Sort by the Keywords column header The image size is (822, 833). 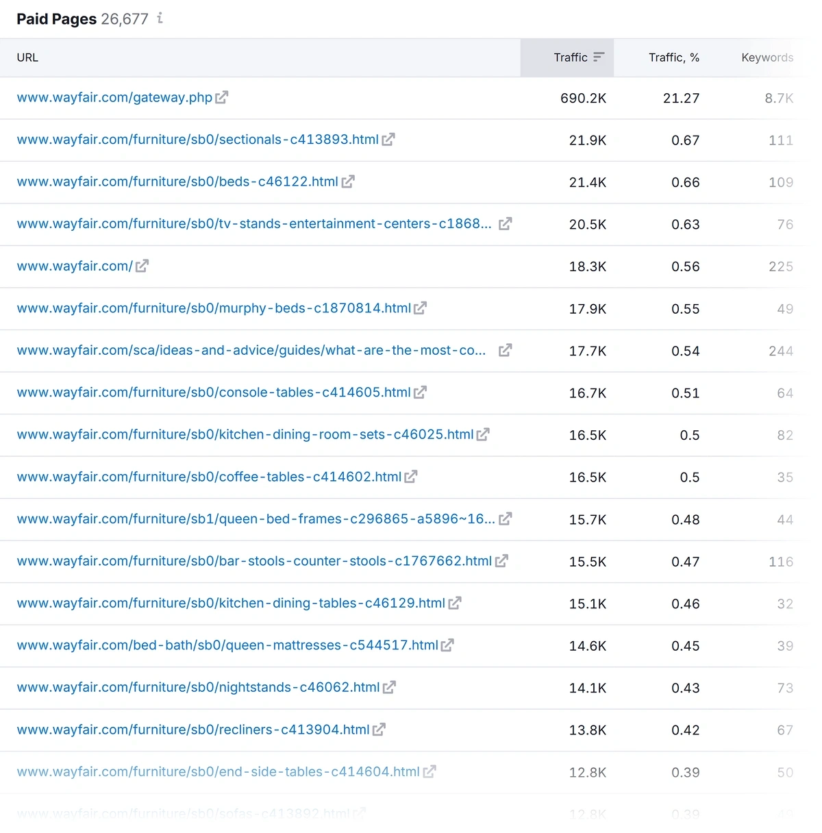click(x=767, y=58)
